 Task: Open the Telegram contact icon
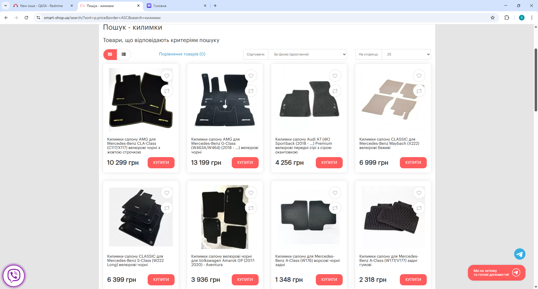tap(520, 254)
